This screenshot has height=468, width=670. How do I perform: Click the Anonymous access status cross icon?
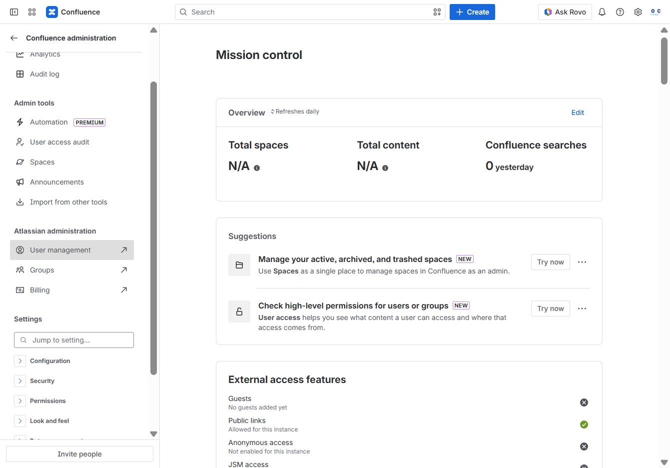pyautogui.click(x=584, y=446)
